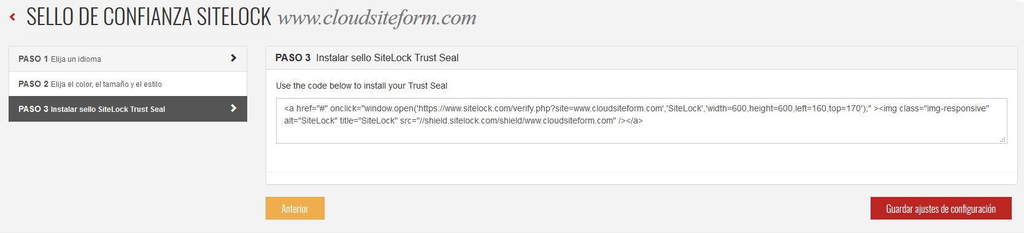Image resolution: width=1024 pixels, height=233 pixels.
Task: Click the red back arrow beside the title
Action: tap(12, 17)
